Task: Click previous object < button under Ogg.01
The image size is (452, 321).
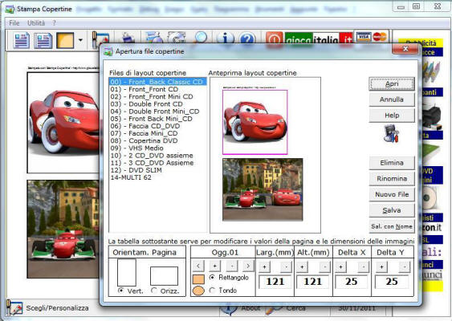Action: click(x=198, y=266)
